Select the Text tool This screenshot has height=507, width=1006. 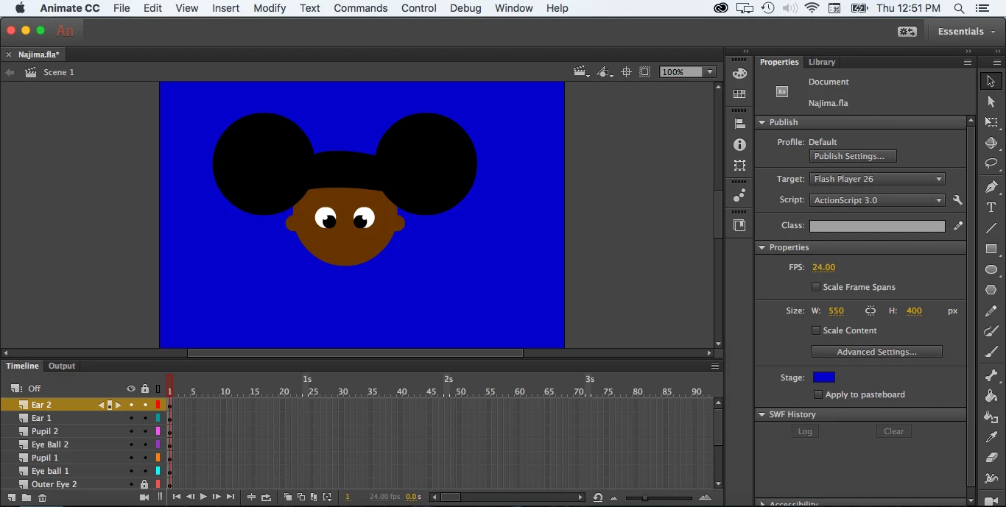991,208
